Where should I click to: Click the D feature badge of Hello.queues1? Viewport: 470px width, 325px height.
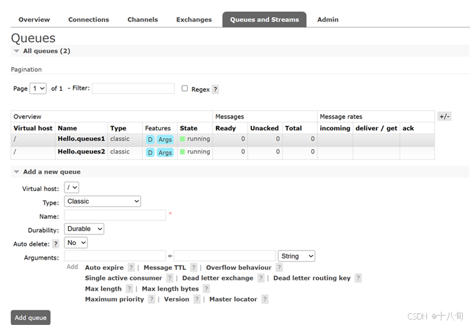tap(150, 140)
